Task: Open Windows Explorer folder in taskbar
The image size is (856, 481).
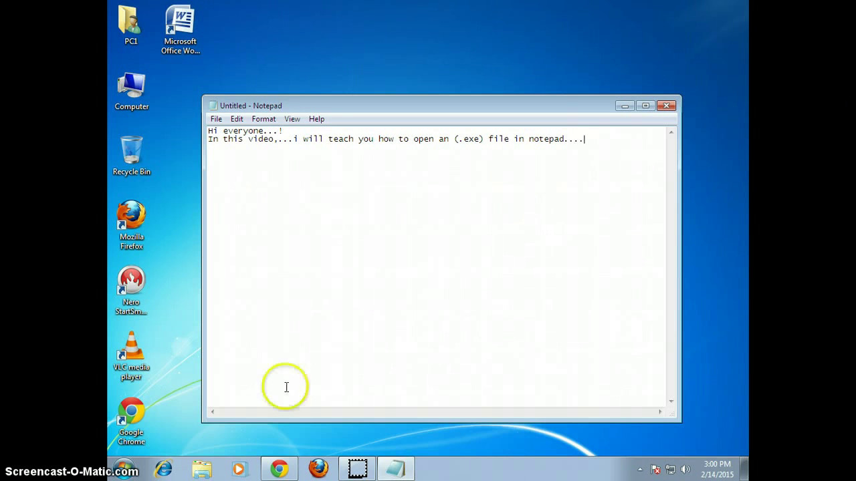Action: click(x=201, y=469)
